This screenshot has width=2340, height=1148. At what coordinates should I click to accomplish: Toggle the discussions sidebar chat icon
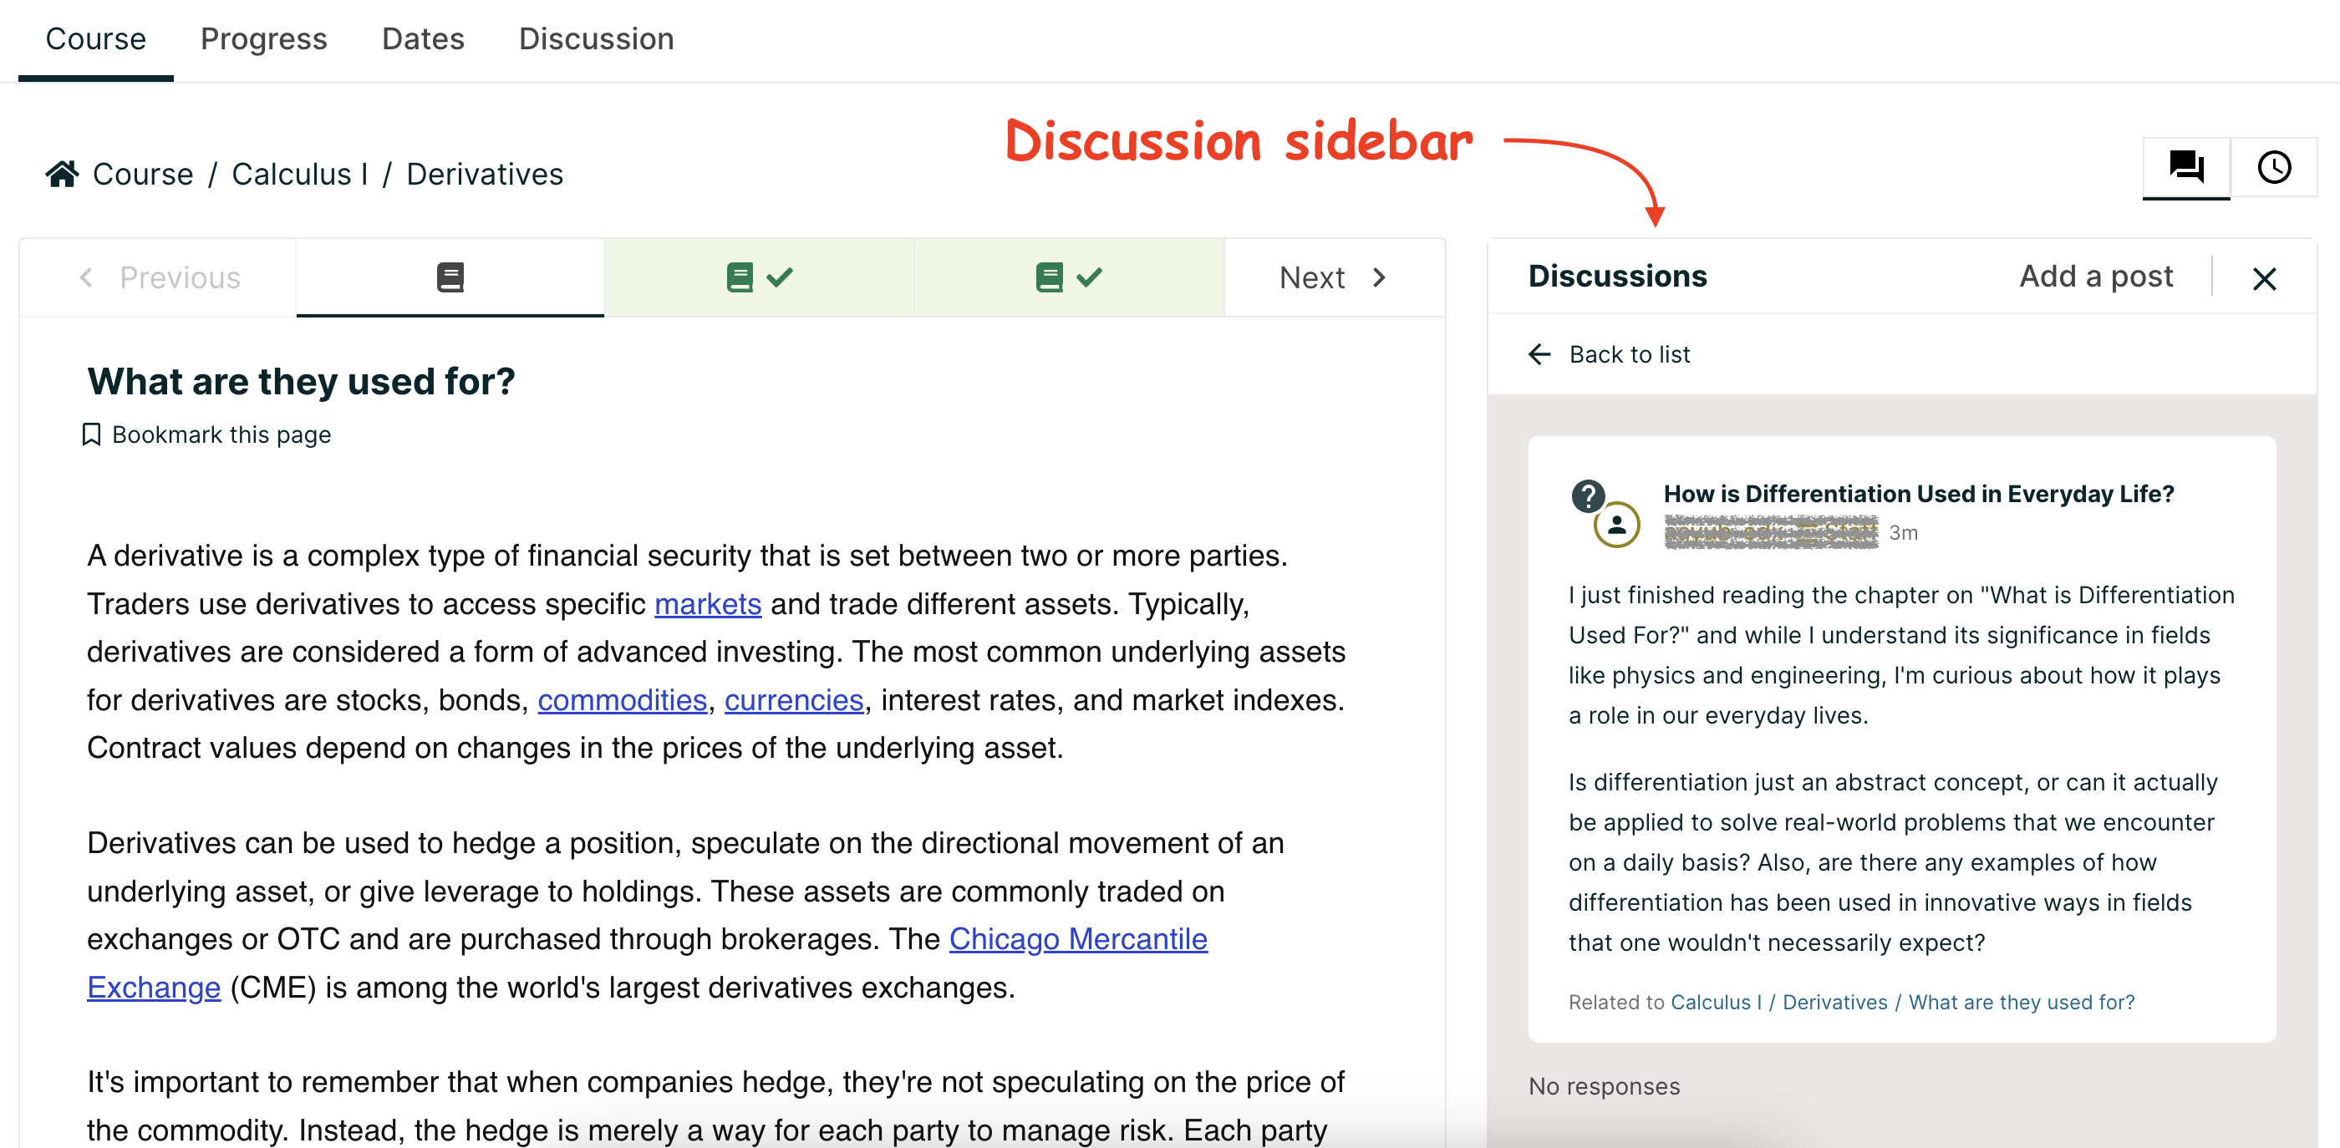(2185, 167)
